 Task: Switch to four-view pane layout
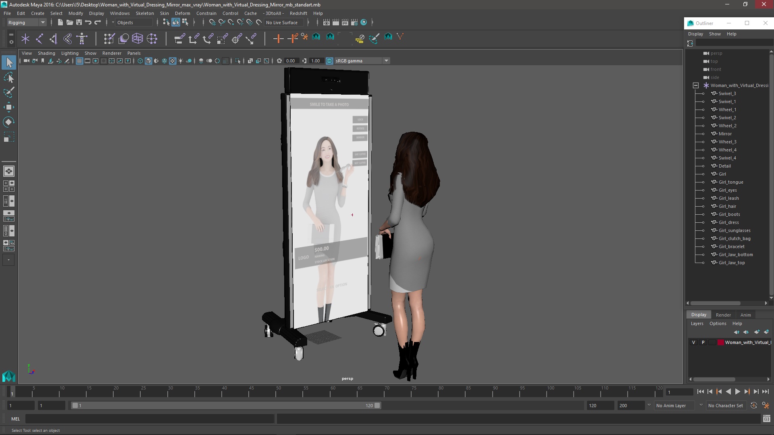9,186
